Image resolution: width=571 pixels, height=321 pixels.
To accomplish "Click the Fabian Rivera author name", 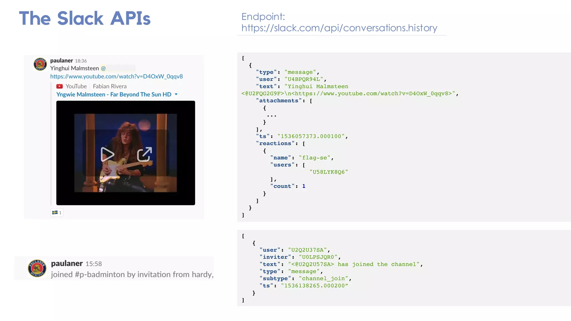I will click(110, 86).
